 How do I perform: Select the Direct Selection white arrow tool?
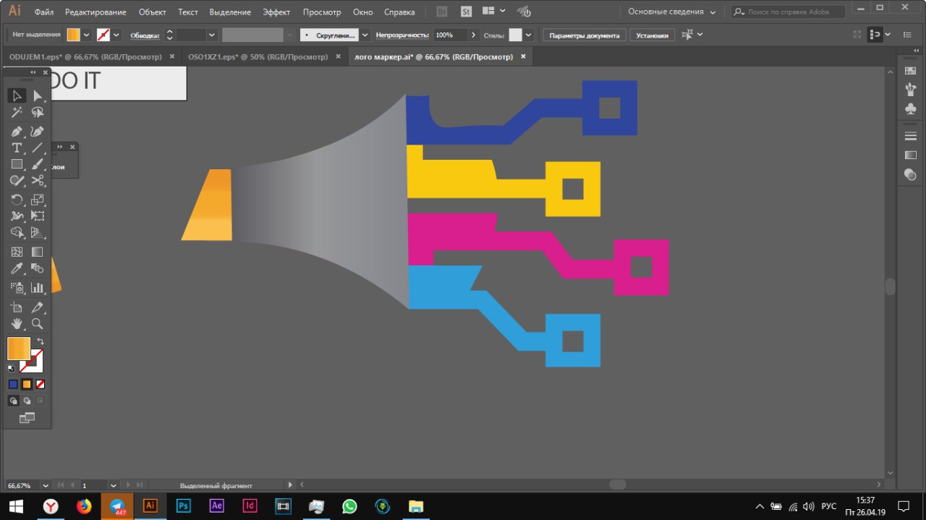coord(38,95)
